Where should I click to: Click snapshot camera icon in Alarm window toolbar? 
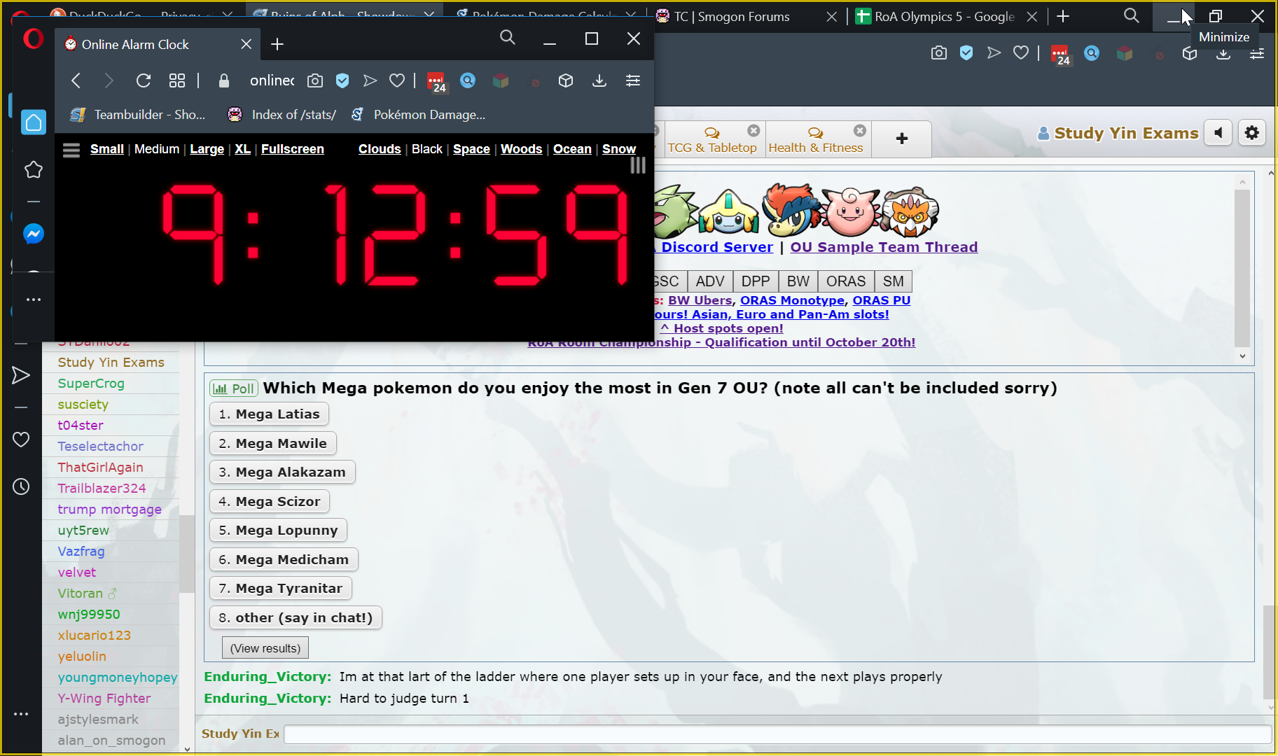(315, 80)
